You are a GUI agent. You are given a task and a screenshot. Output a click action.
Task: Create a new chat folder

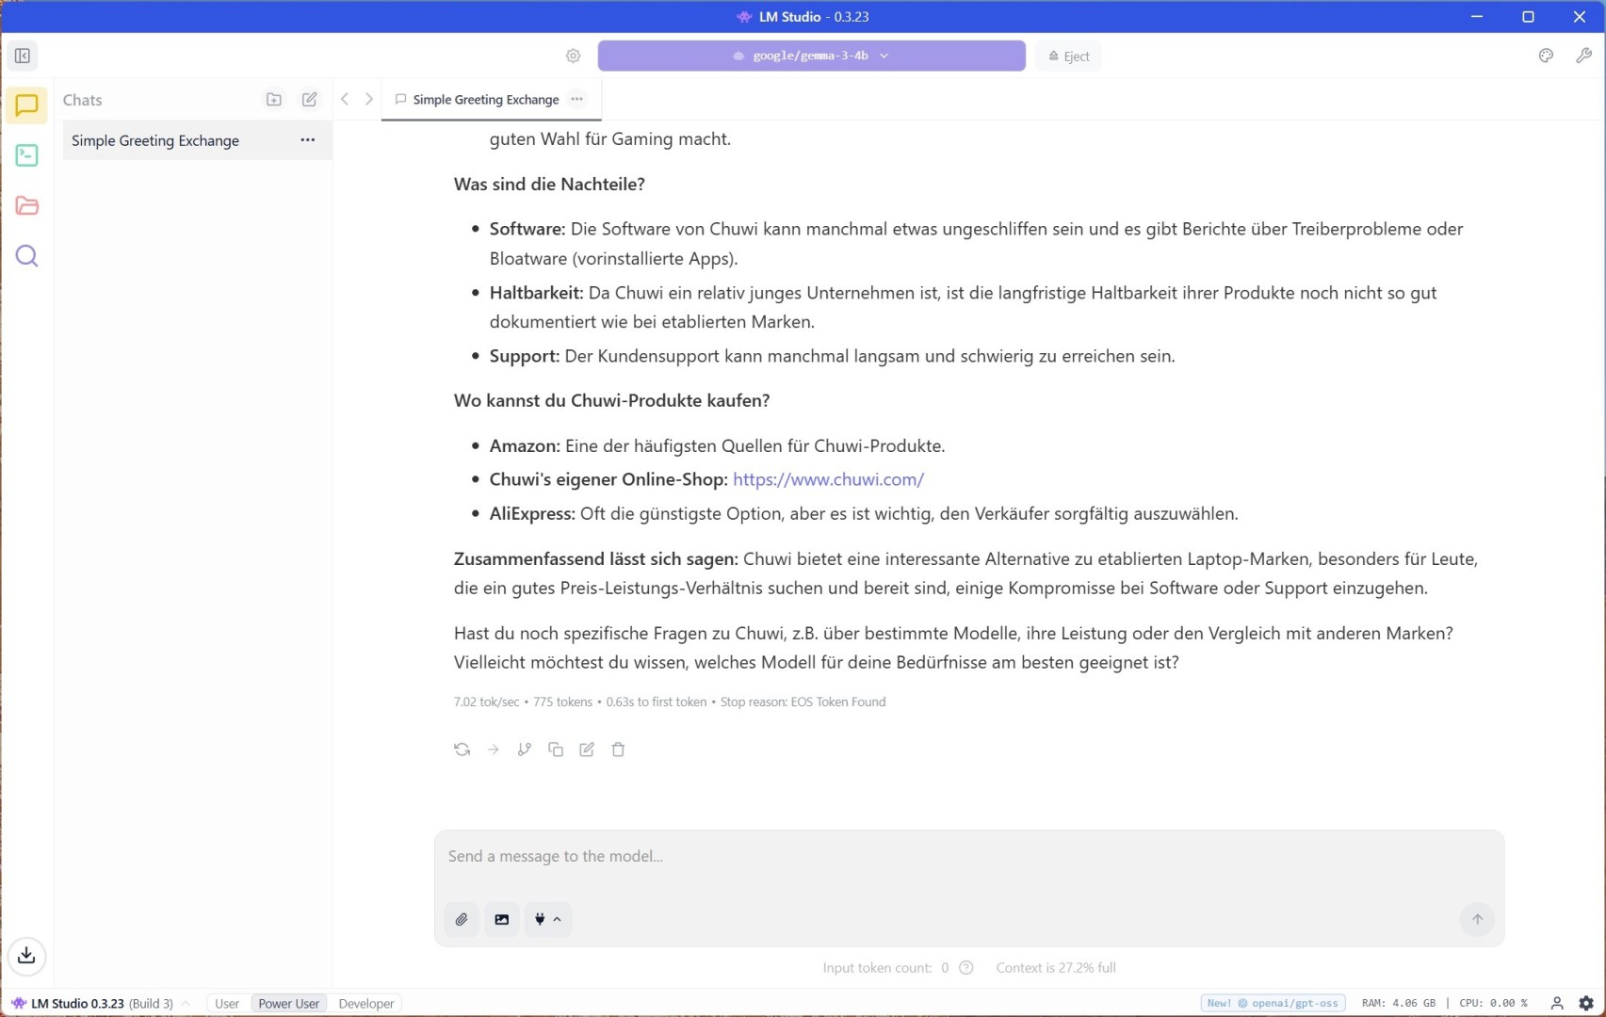(274, 100)
